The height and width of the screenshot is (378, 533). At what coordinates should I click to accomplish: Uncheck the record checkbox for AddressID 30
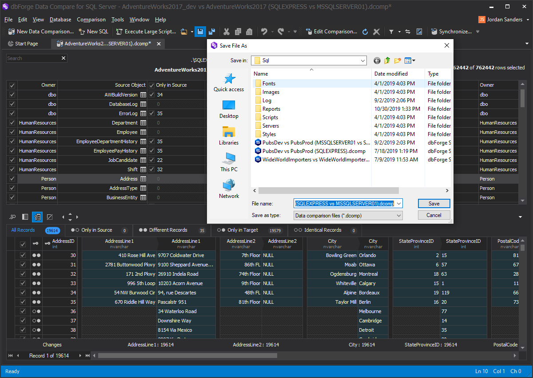click(x=23, y=255)
